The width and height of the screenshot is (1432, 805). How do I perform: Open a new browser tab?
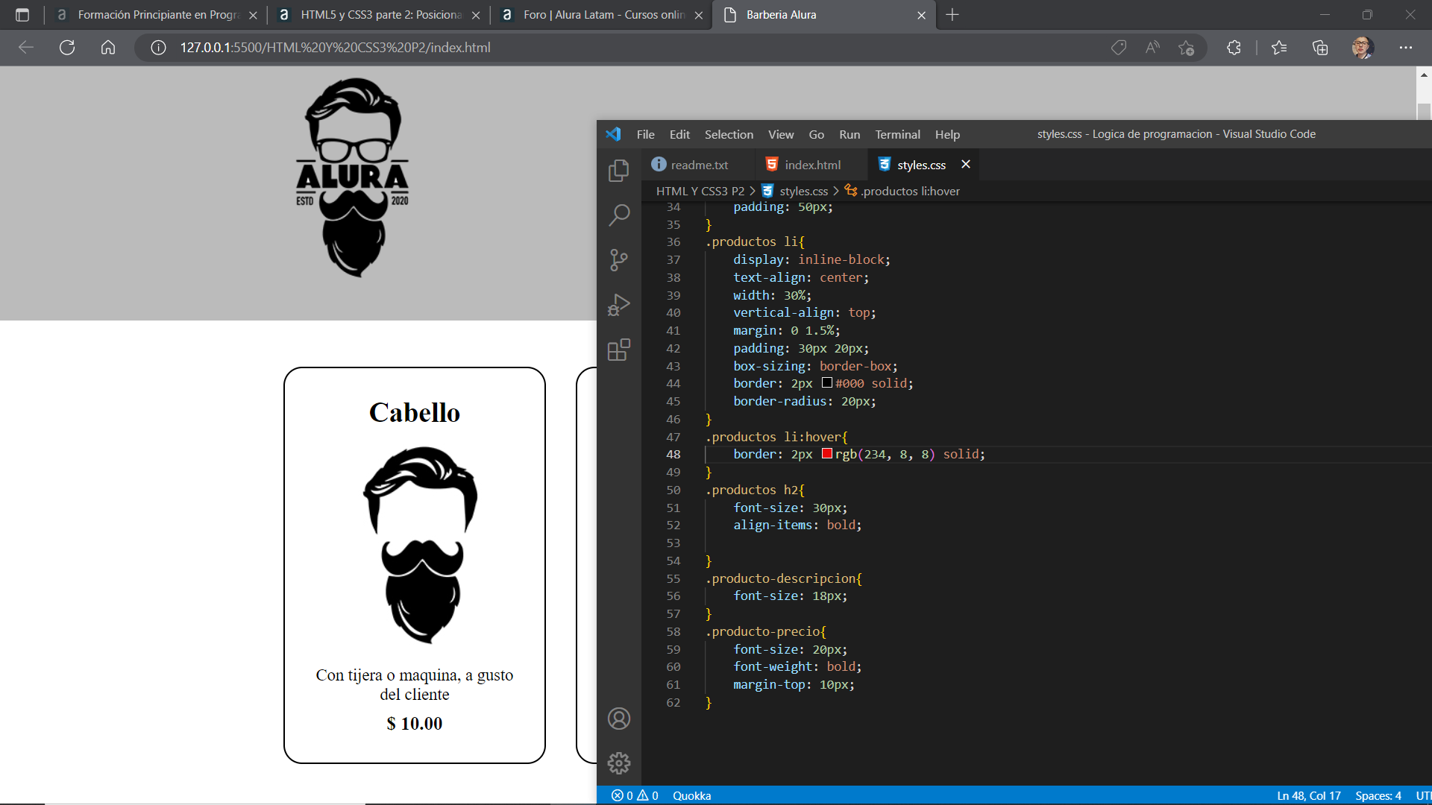pyautogui.click(x=952, y=15)
